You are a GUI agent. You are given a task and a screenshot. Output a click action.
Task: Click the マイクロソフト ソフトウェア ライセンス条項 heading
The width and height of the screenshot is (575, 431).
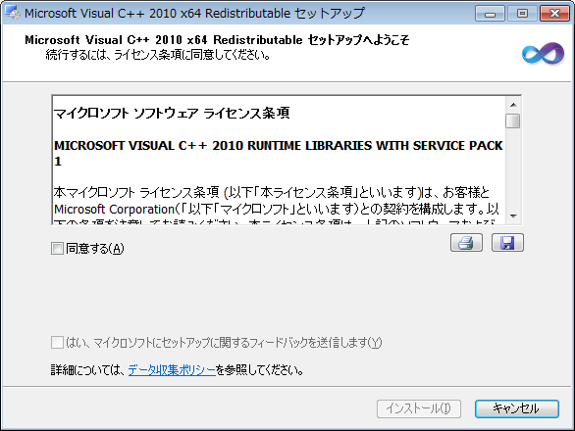[x=172, y=113]
